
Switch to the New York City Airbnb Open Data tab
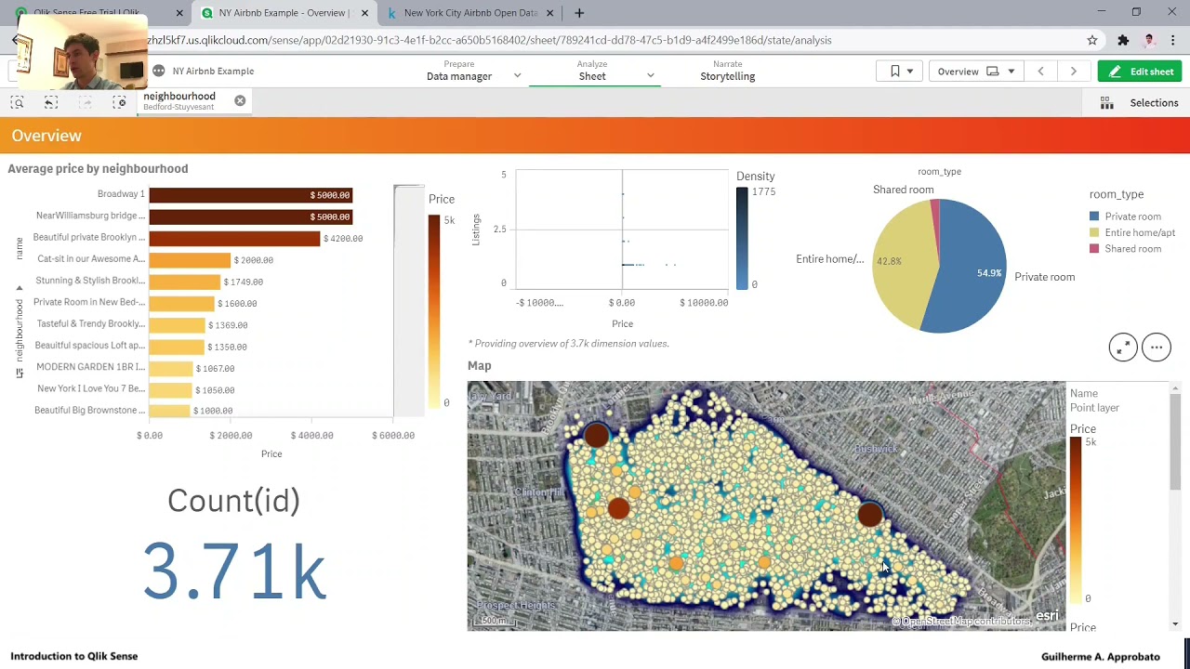[470, 13]
